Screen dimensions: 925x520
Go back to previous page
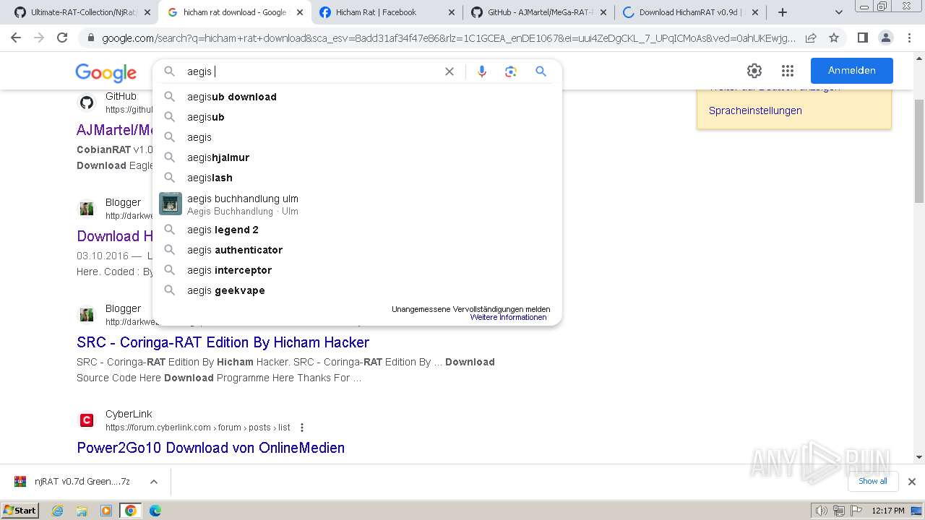click(16, 38)
